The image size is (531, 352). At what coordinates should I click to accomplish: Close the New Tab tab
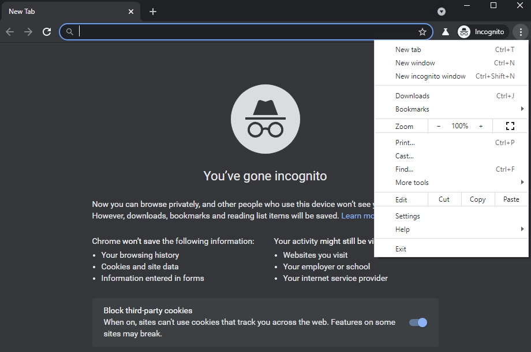pyautogui.click(x=131, y=12)
